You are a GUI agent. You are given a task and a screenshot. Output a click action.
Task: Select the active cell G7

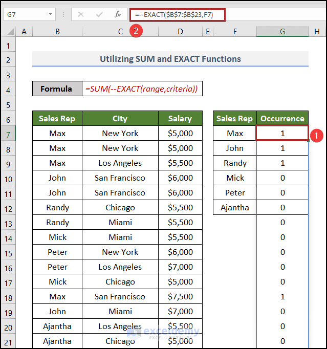pos(282,134)
